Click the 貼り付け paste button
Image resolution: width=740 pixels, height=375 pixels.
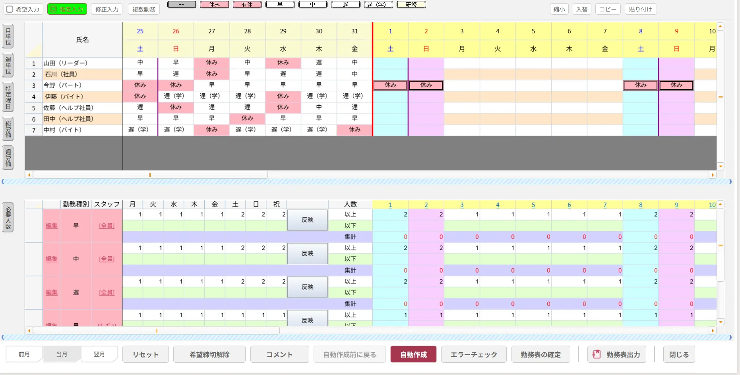pyautogui.click(x=641, y=9)
